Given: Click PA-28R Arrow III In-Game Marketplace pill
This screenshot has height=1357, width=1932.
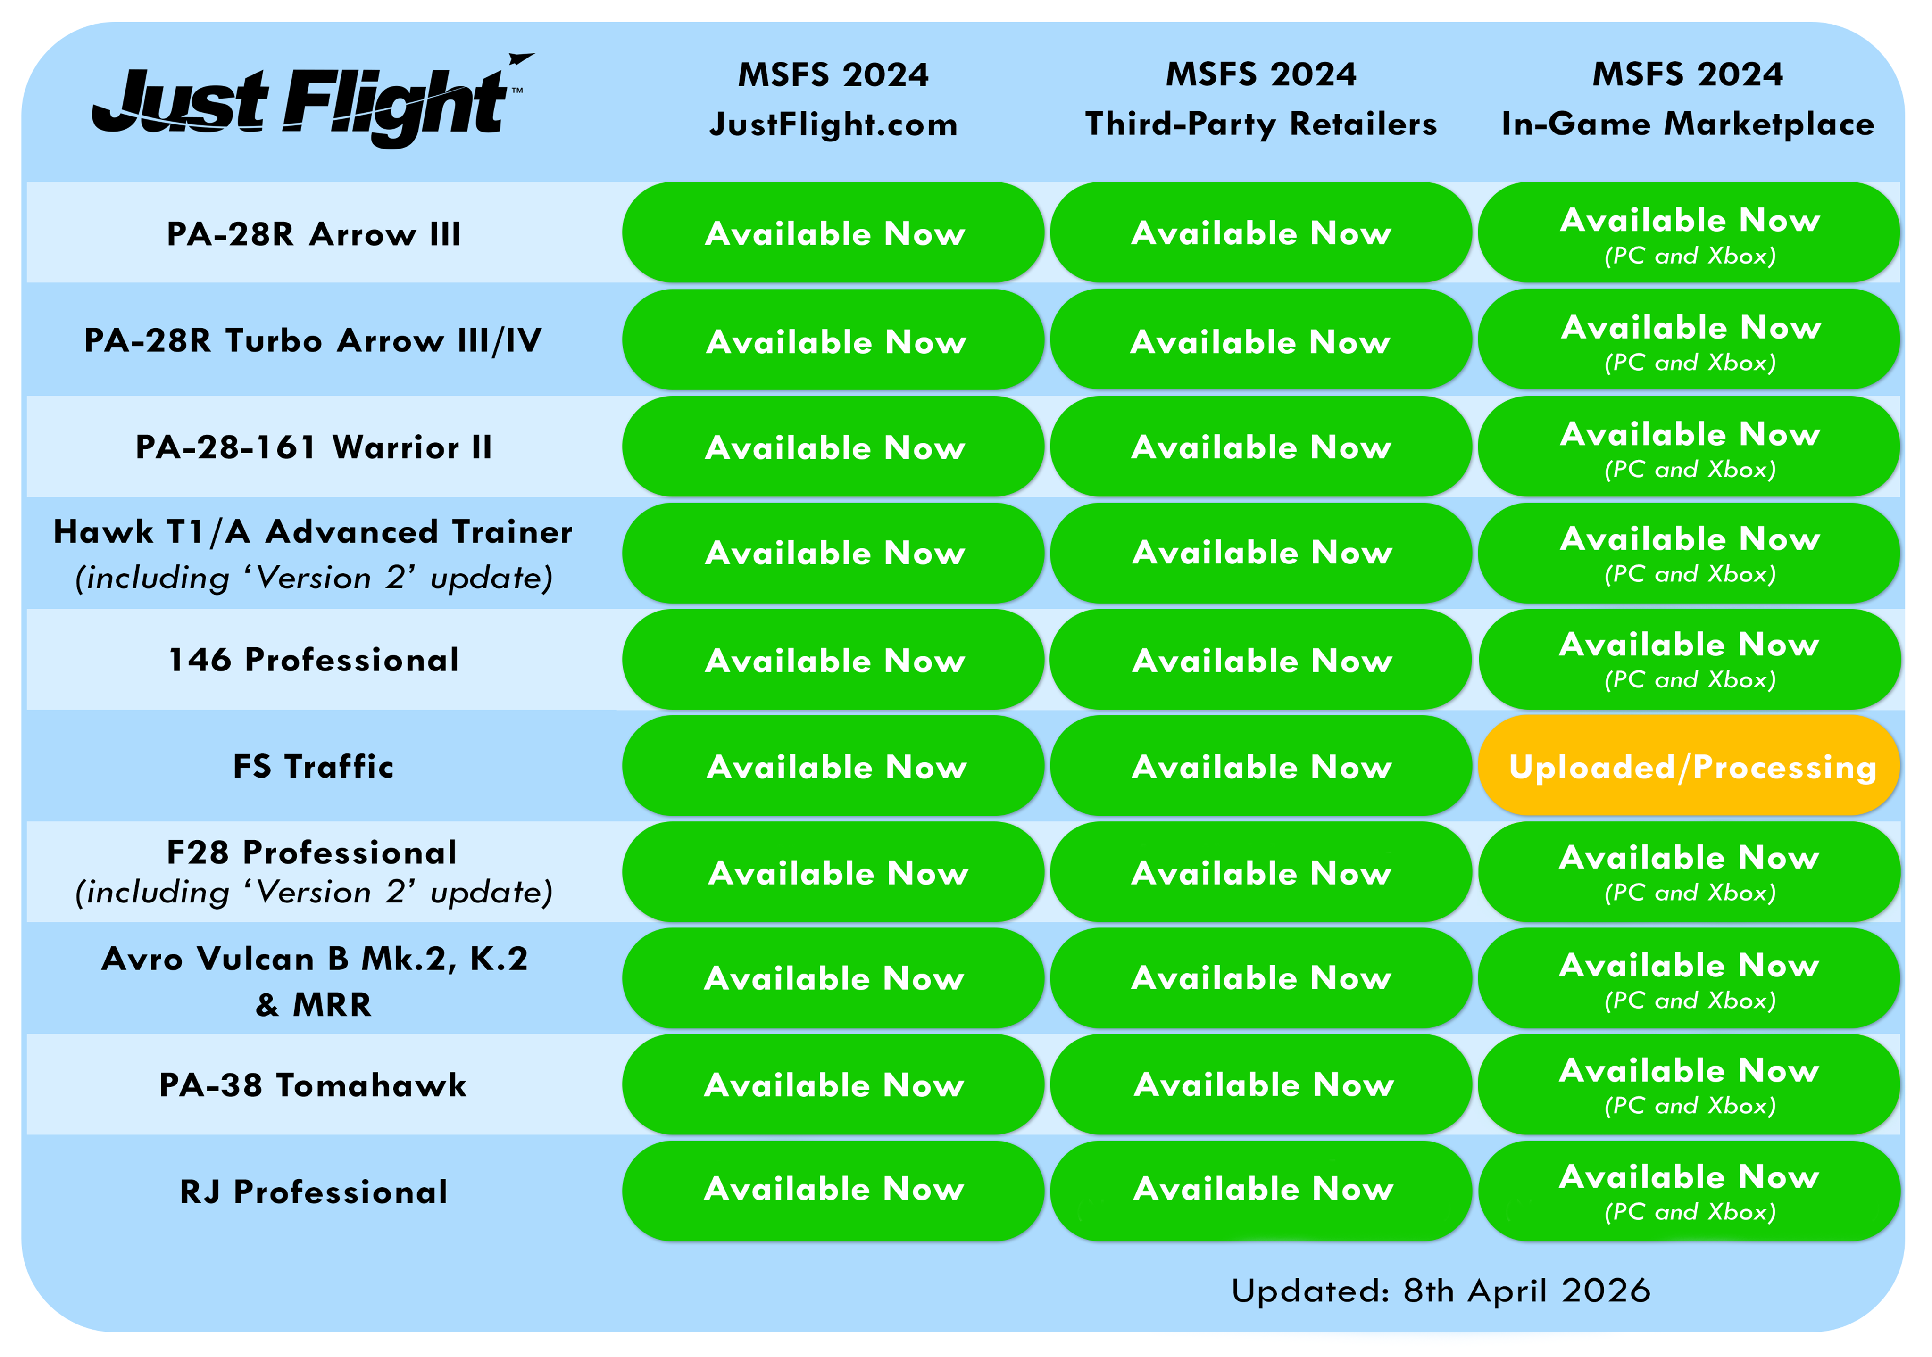Looking at the screenshot, I should point(1690,232).
